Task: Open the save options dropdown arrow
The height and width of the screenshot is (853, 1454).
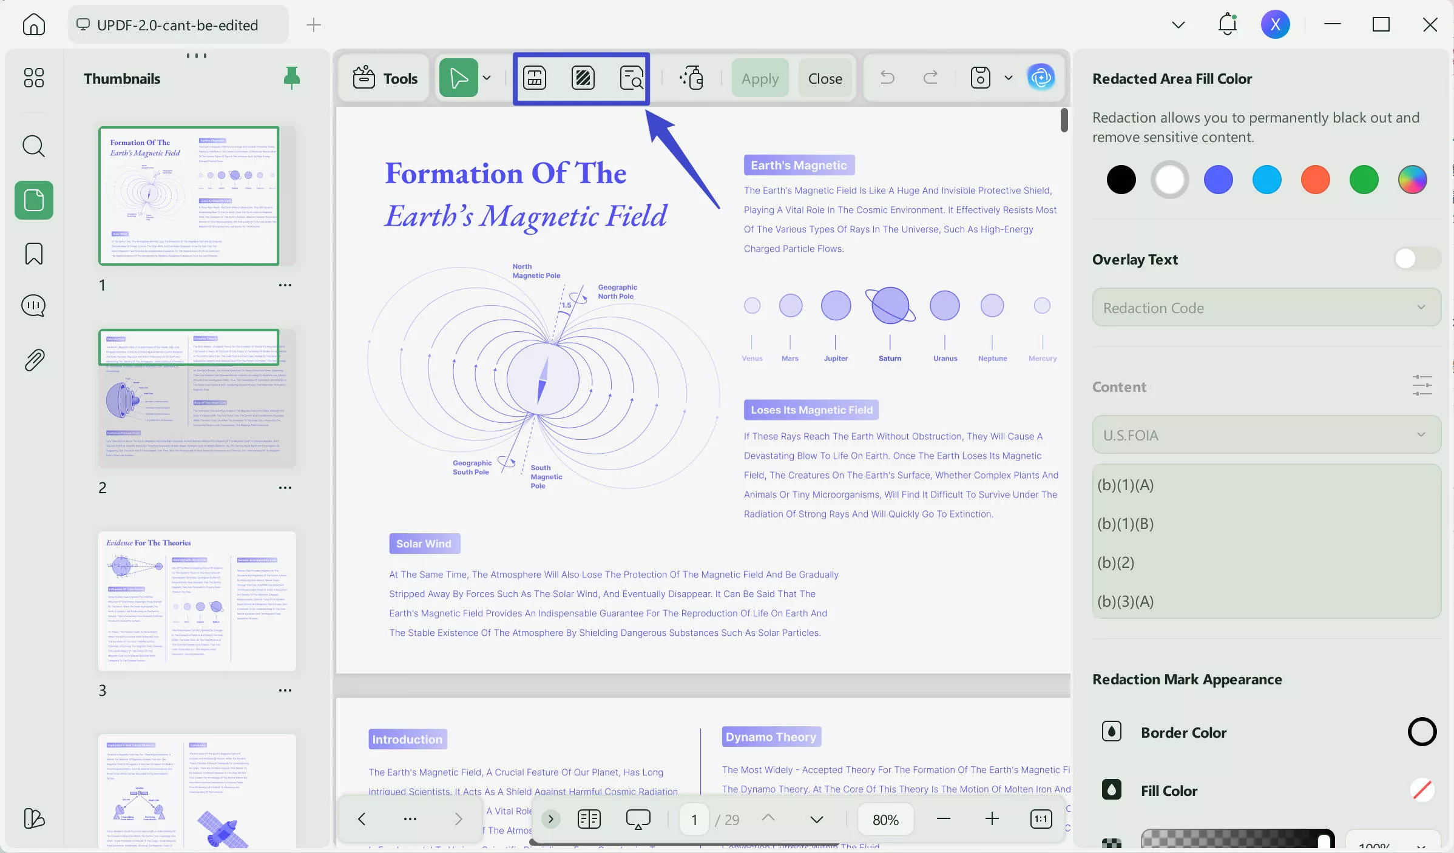Action: point(1008,78)
